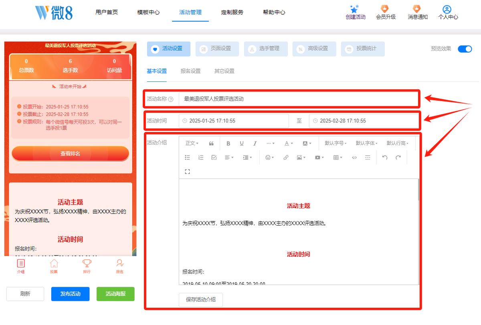Open the 排行 trophy tab in preview
This screenshot has height=325, width=481.
tap(87, 266)
